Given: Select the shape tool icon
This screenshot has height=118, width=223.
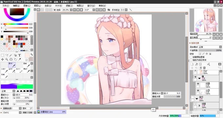Looking at the screenshot, I should click(15, 55).
